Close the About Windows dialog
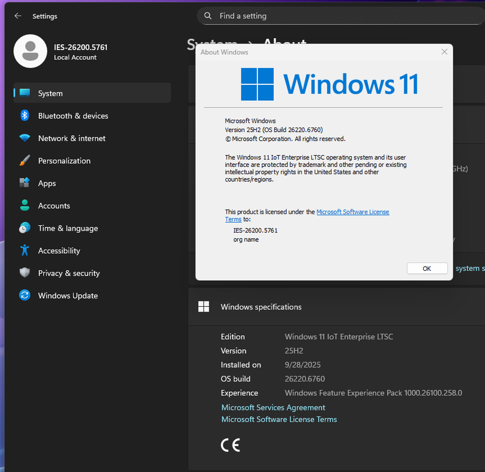 coord(444,52)
